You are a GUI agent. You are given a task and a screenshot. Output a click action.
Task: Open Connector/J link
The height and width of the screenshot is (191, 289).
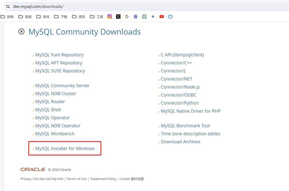[x=173, y=71]
